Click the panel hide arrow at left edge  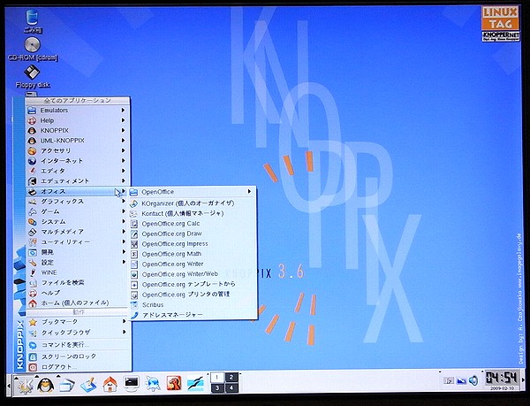pos(9,386)
